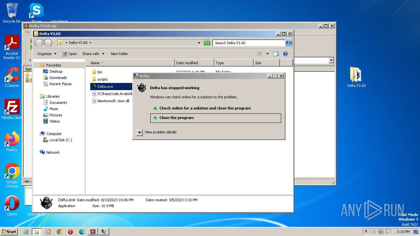Select the Delta V3.60 desktop folder

click(356, 77)
